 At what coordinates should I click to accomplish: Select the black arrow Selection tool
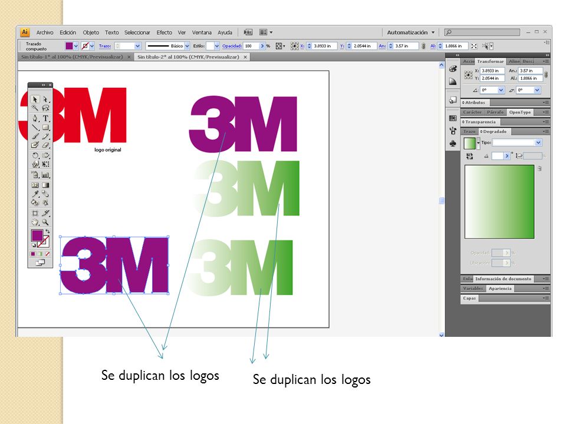(x=35, y=99)
